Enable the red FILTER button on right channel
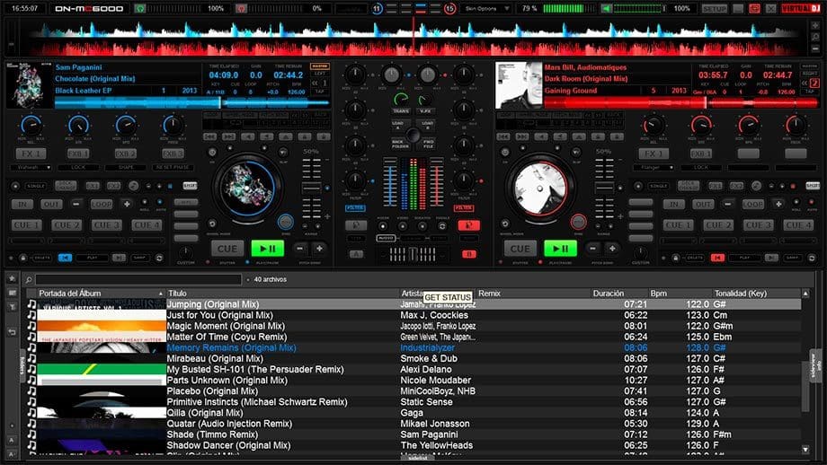This screenshot has width=827, height=465. pos(464,208)
